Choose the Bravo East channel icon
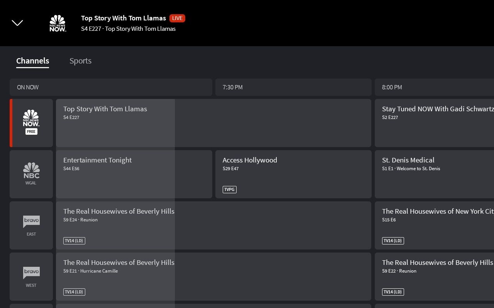 (x=31, y=225)
